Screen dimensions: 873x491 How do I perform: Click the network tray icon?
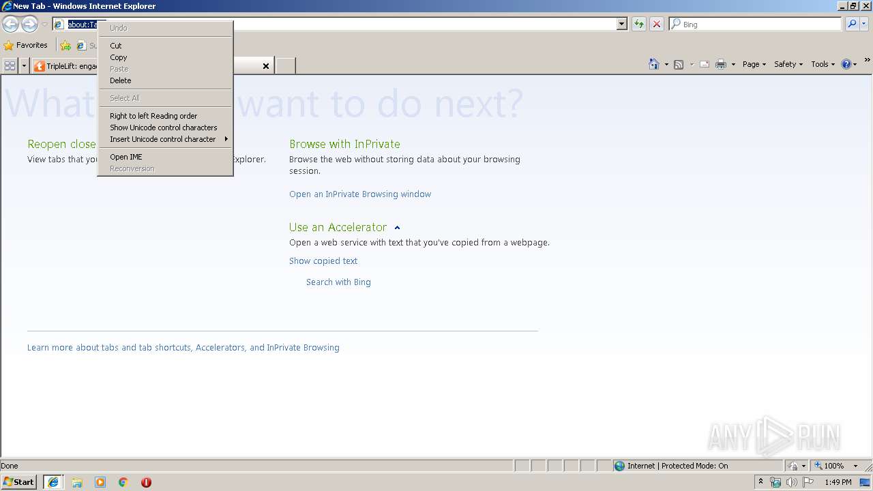(x=775, y=482)
